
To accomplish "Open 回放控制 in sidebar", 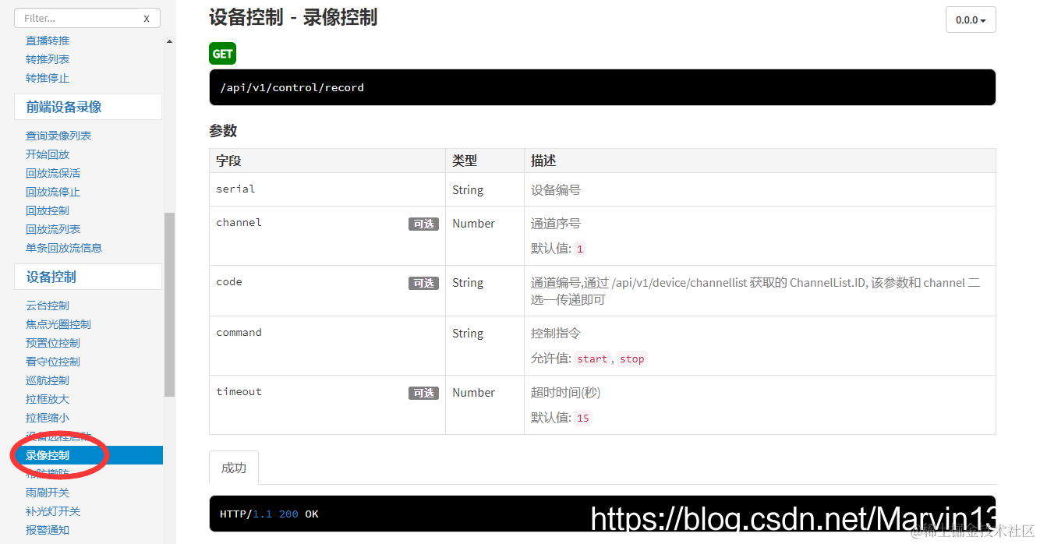I will (x=48, y=210).
